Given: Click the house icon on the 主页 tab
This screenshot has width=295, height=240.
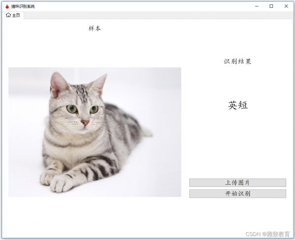Looking at the screenshot, I should point(8,15).
